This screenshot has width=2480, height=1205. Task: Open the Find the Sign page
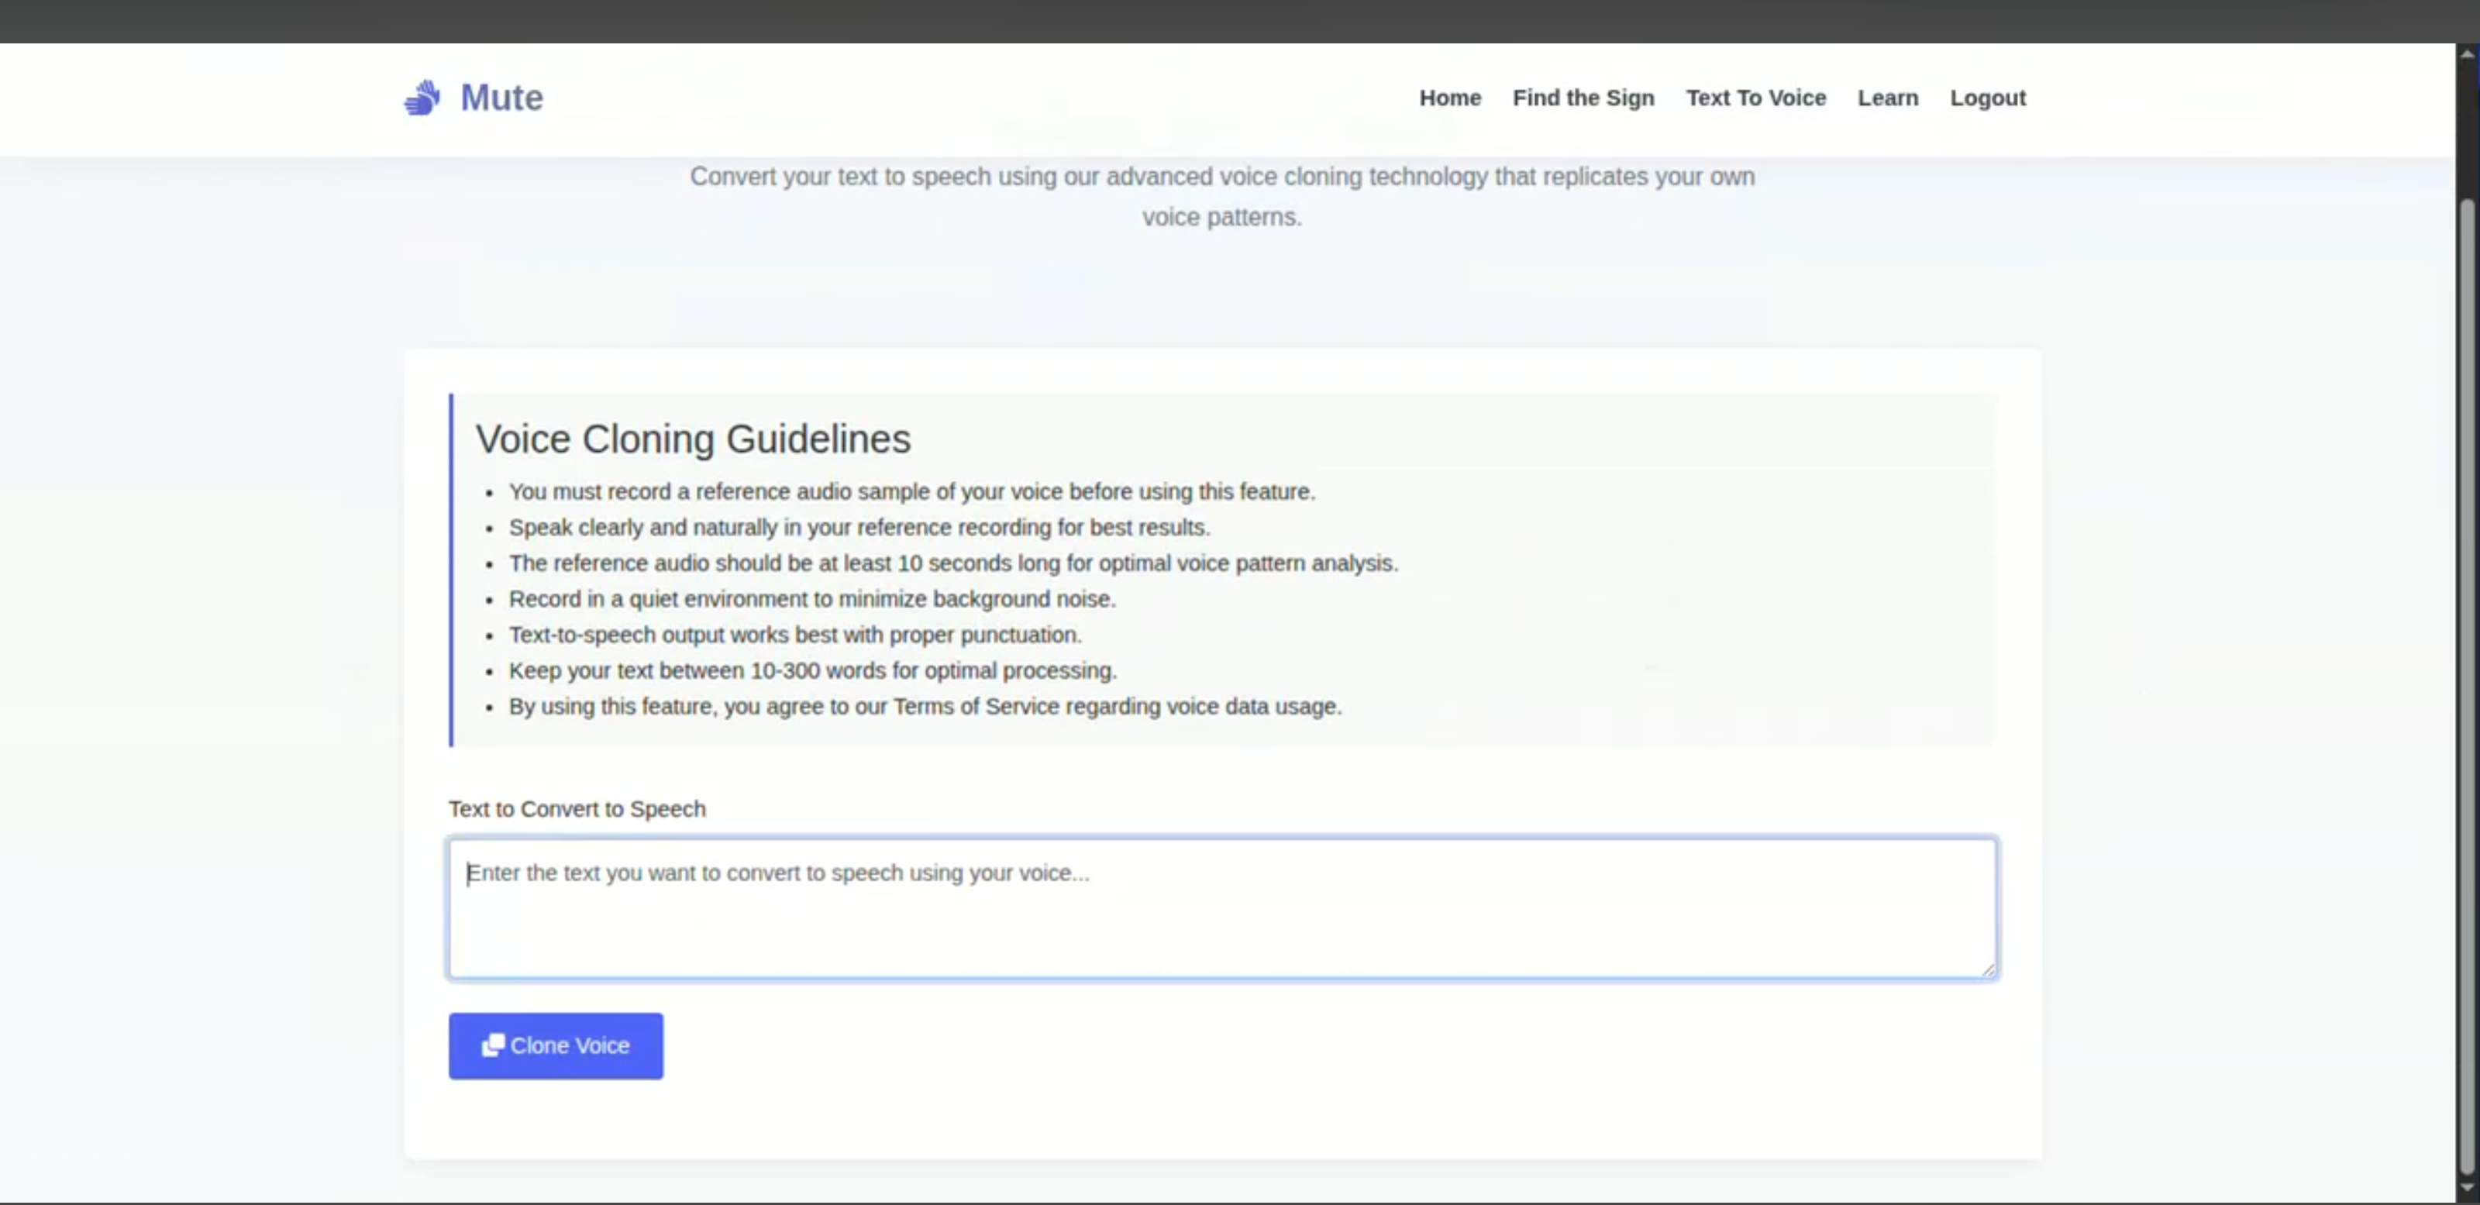coord(1583,97)
